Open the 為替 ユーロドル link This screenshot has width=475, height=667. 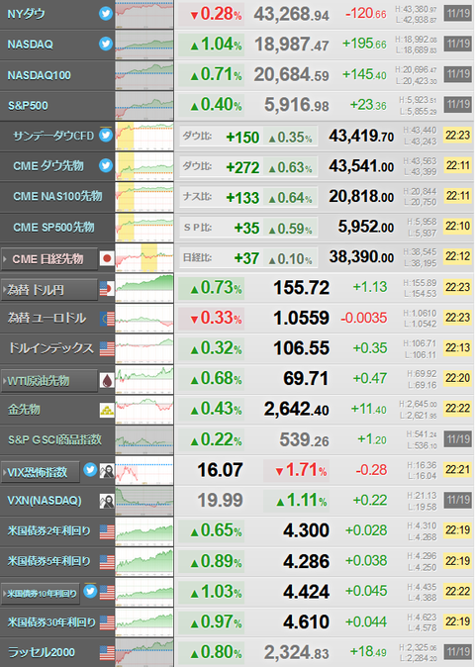point(47,318)
